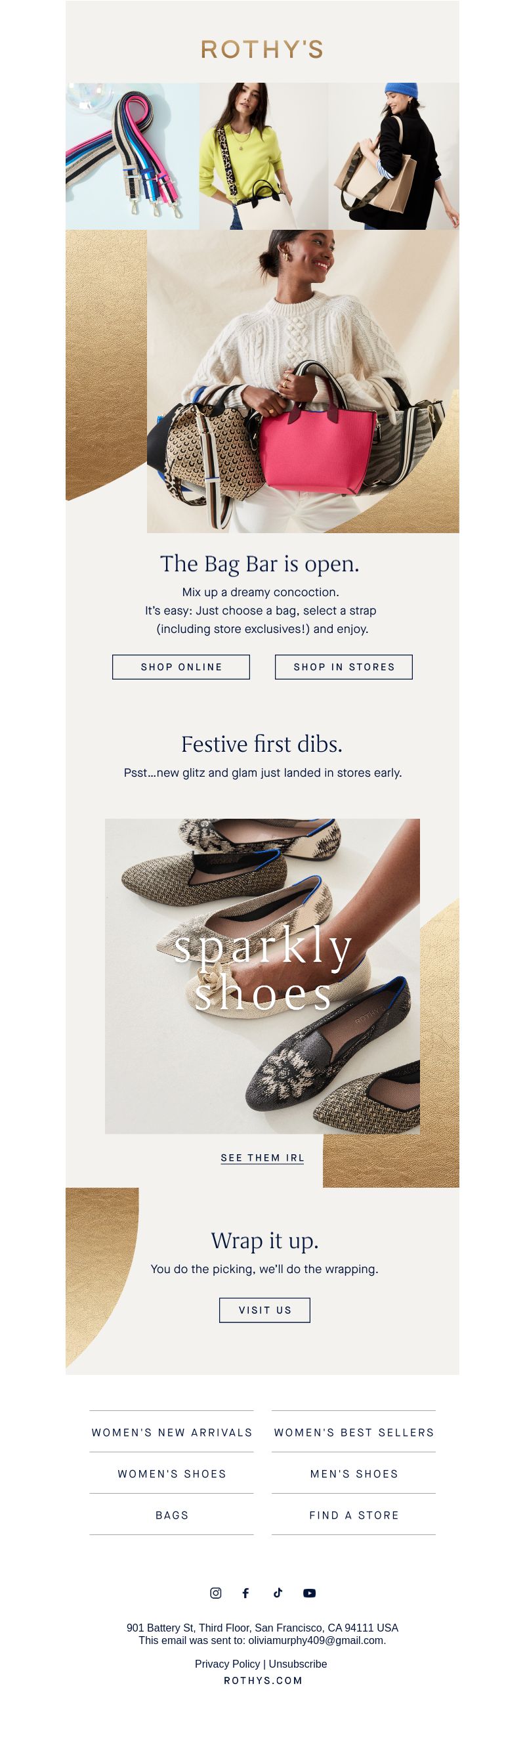
Task: Click the Visit Us button
Action: (265, 1310)
